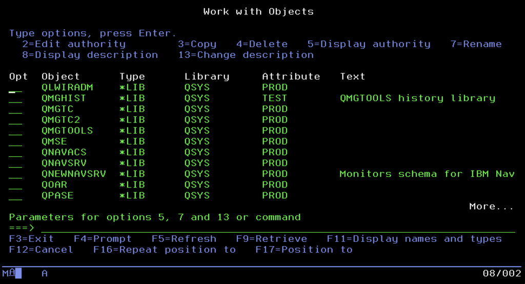Click F9=Retrieve to recall a command
This screenshot has width=525, height=284.
coord(271,239)
